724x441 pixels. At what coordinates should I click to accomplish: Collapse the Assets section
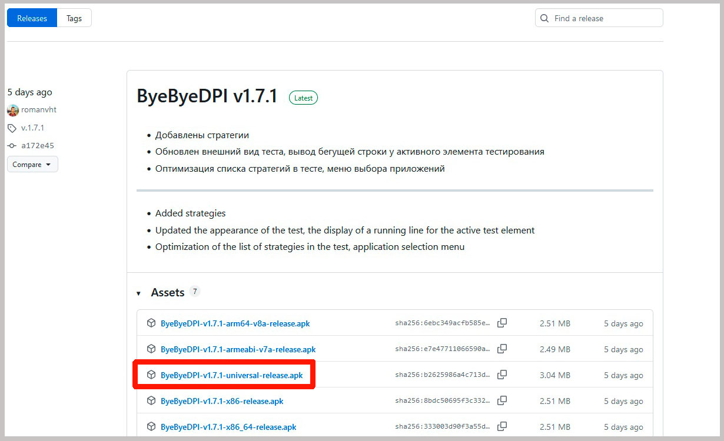click(139, 293)
